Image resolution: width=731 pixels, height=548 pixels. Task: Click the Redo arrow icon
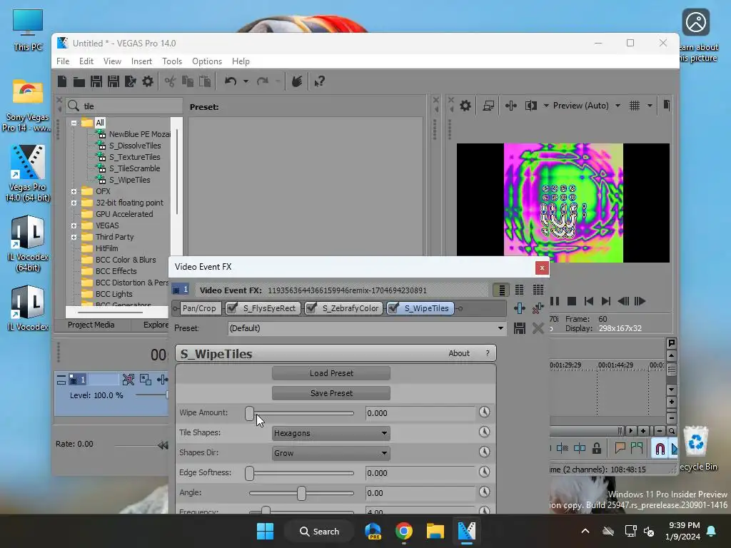point(263,81)
